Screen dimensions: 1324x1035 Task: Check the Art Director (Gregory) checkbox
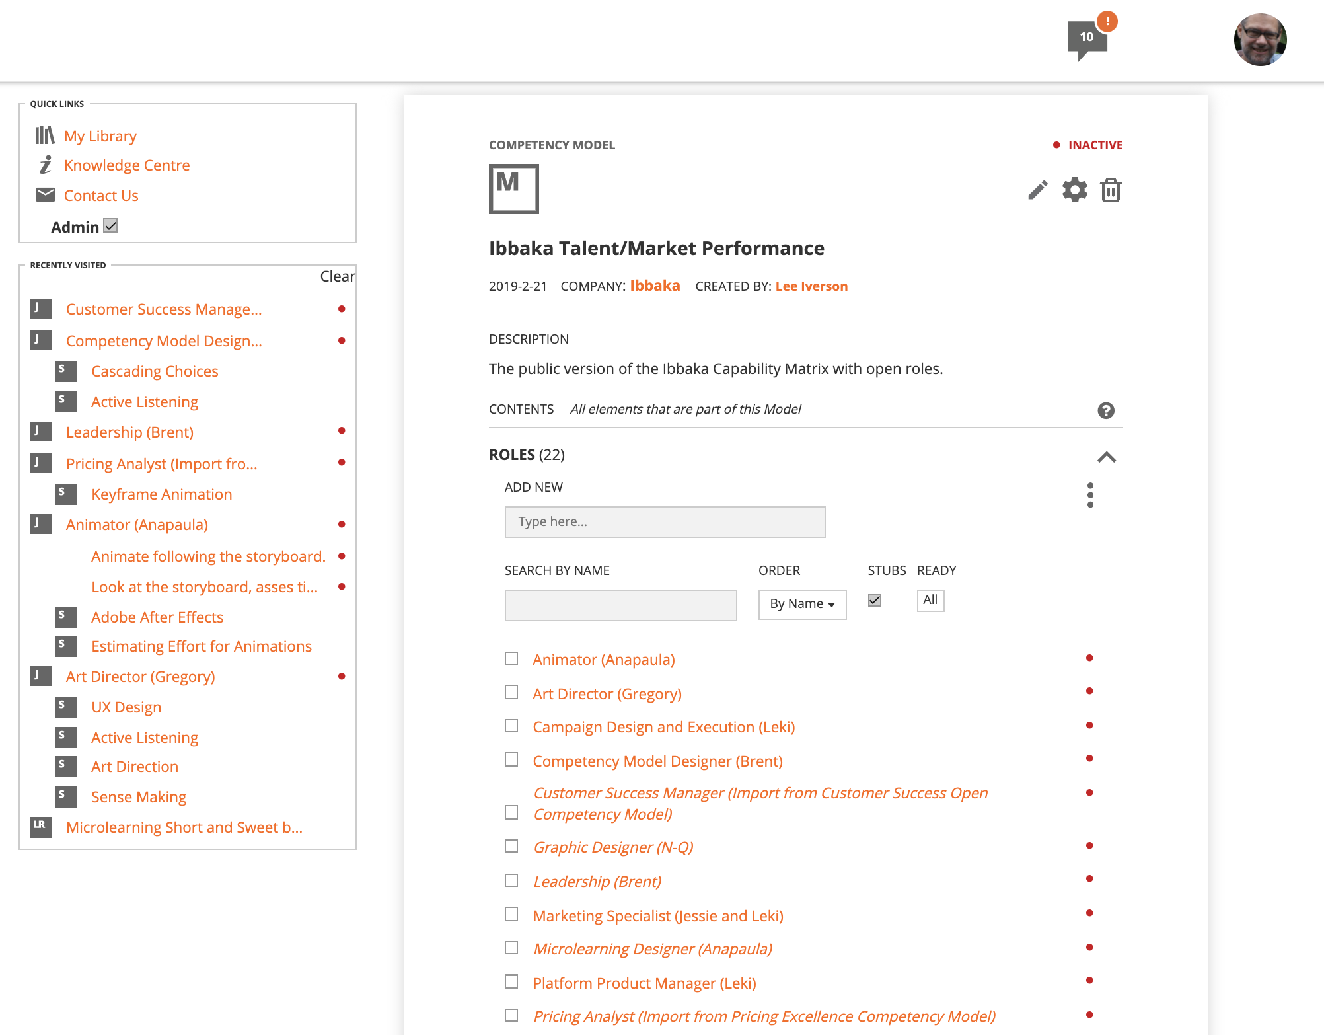point(511,692)
